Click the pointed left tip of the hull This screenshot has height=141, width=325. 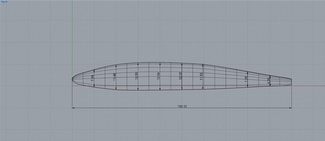[x=72, y=79]
